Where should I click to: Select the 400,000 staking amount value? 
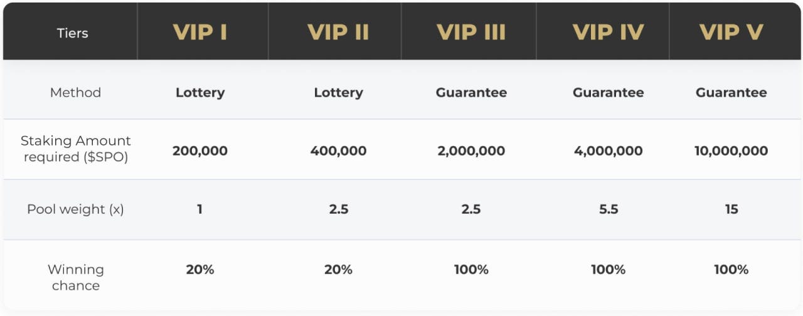tap(338, 151)
